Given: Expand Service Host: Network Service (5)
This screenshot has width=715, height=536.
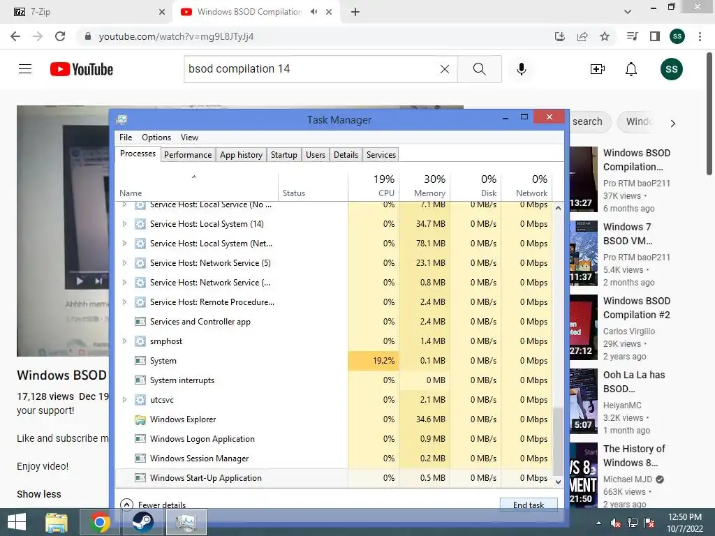Looking at the screenshot, I should point(124,263).
